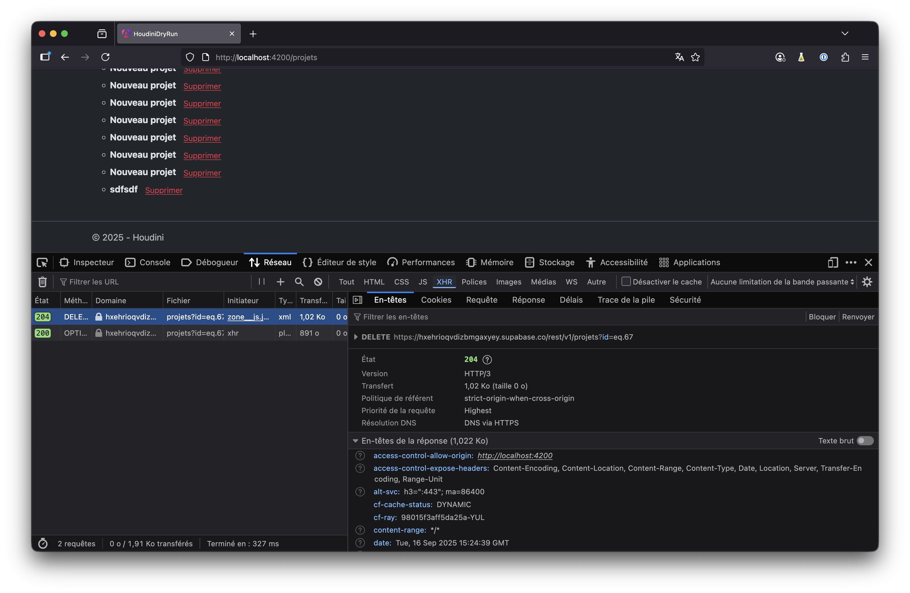Image resolution: width=910 pixels, height=593 pixels.
Task: Toggle the Texte brut switch
Action: coord(865,441)
